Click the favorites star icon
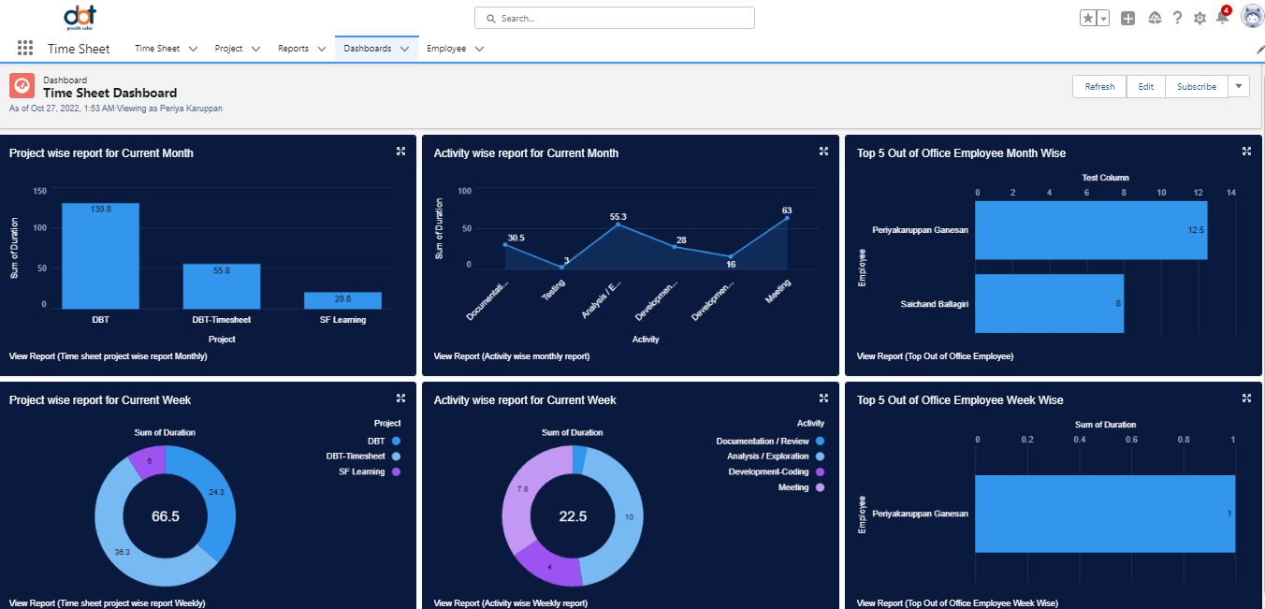The height and width of the screenshot is (609, 1265). click(1088, 19)
